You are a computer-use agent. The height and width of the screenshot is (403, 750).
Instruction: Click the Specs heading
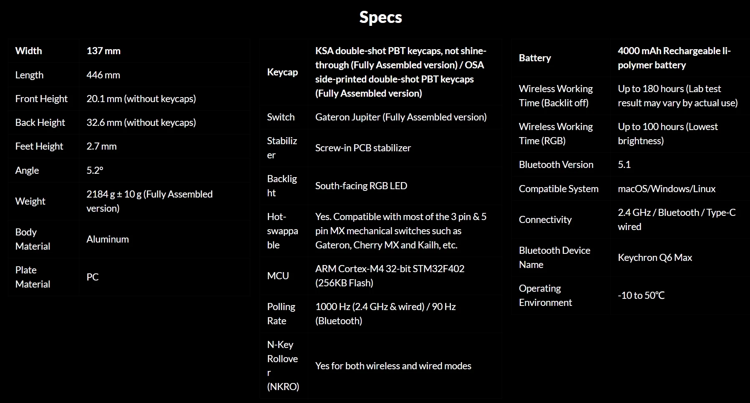(380, 18)
